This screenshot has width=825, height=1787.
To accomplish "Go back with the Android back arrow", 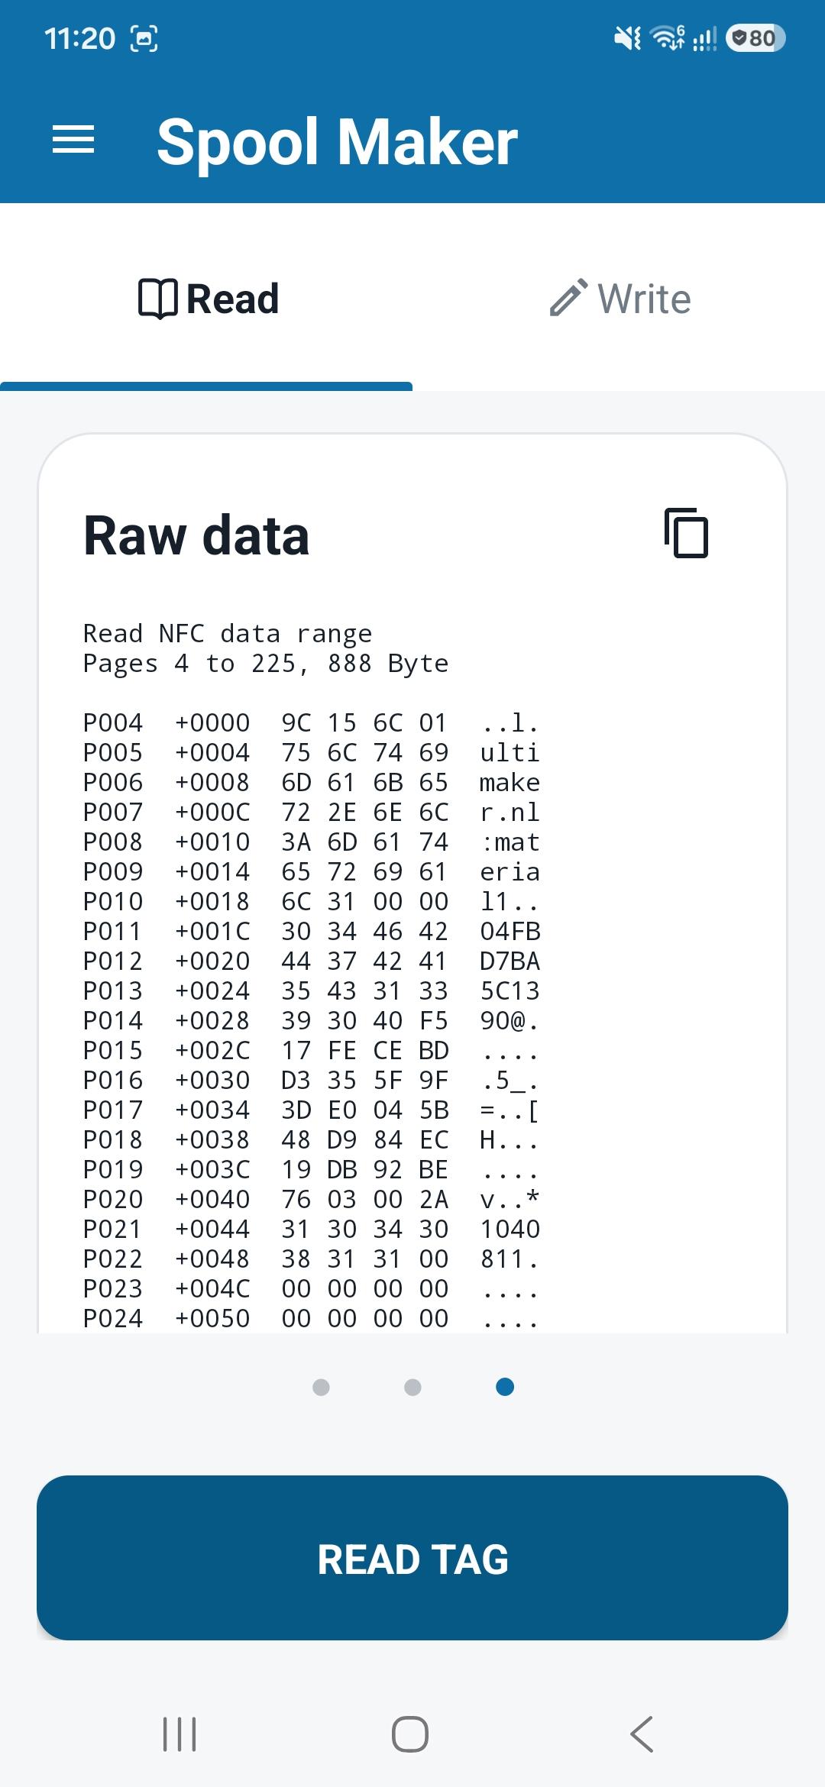I will click(x=642, y=1734).
